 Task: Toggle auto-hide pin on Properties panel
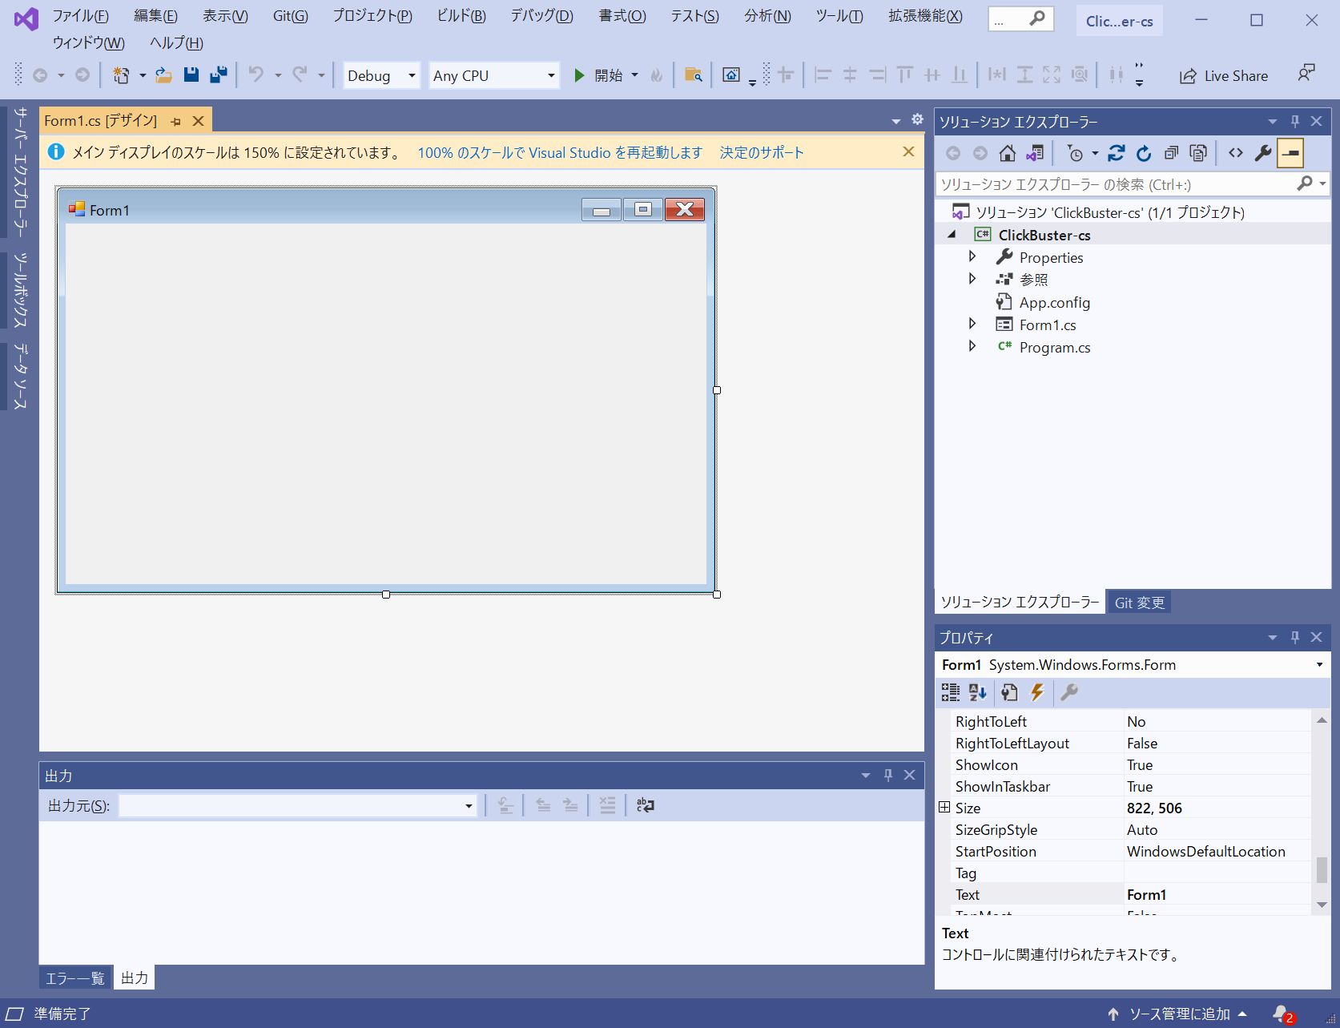(x=1295, y=637)
